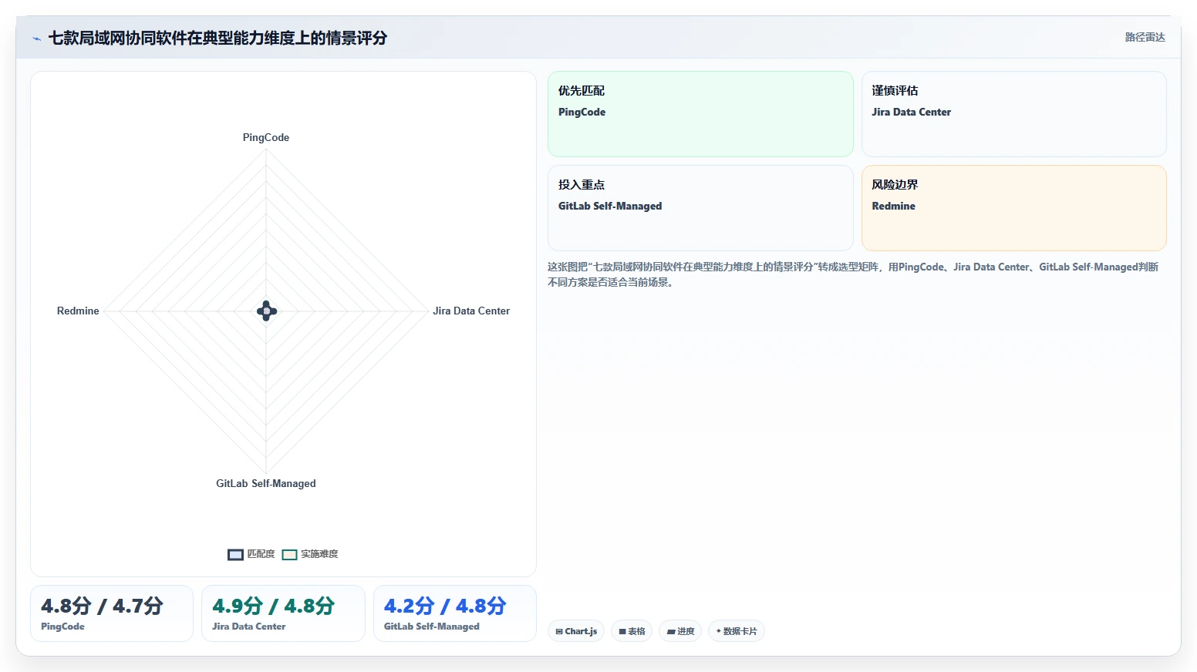Select the 4.2分 / 4.8分 GitLab score card

click(455, 613)
